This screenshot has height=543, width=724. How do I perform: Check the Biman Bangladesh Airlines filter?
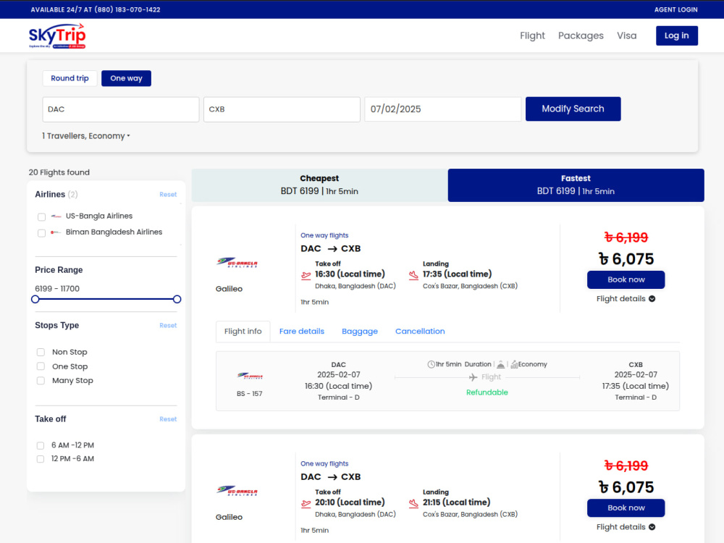point(41,232)
